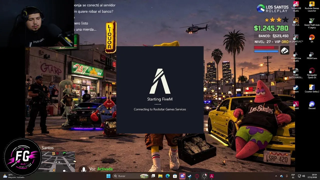The image size is (320, 180).
Task: Click the Los Santos Roleplay logo
Action: pos(272,8)
